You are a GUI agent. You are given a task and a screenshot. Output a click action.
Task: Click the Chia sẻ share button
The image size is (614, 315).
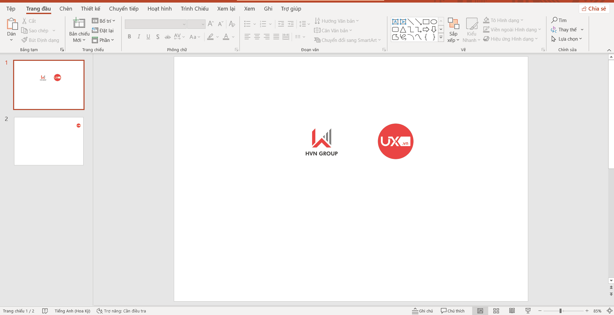pyautogui.click(x=594, y=9)
